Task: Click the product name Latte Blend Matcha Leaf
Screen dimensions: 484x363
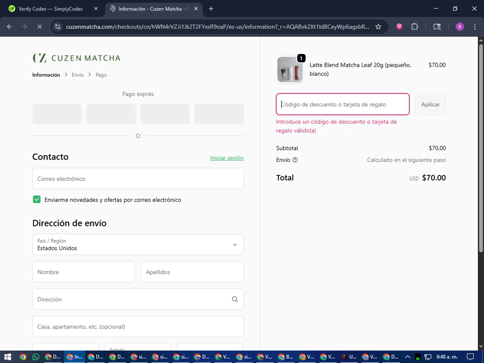Action: 360,69
